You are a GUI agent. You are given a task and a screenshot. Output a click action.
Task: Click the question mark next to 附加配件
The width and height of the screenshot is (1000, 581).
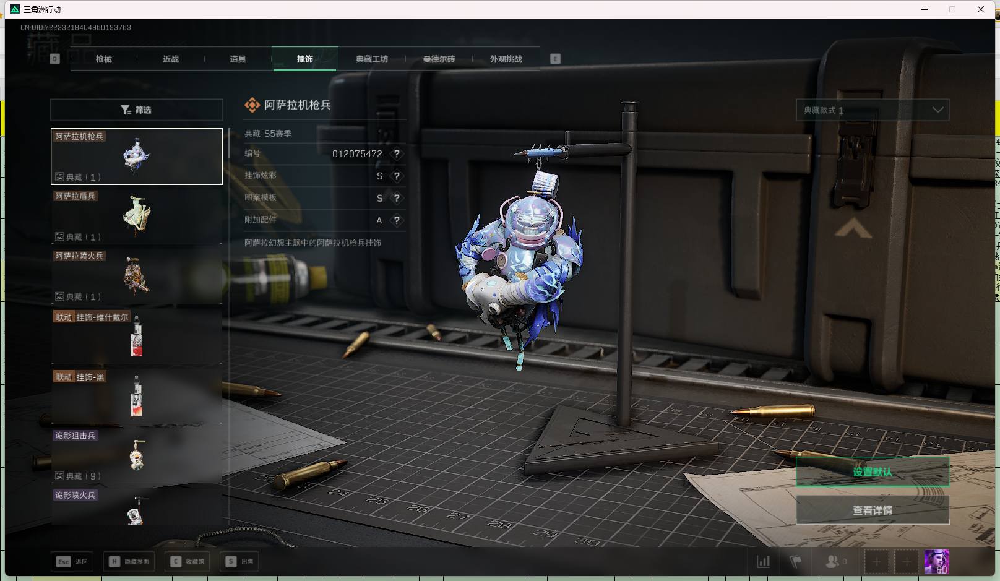coord(397,220)
